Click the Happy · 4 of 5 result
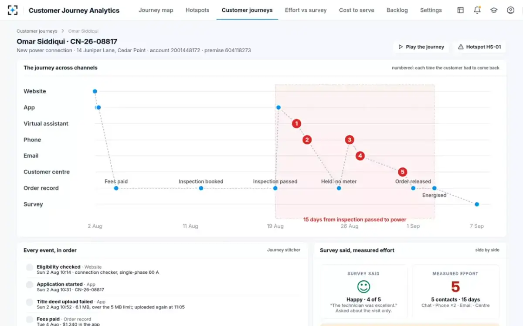 coord(363,299)
